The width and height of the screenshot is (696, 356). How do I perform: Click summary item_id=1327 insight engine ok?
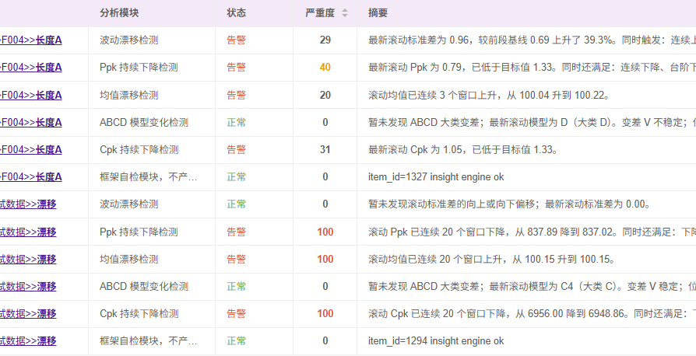(436, 177)
